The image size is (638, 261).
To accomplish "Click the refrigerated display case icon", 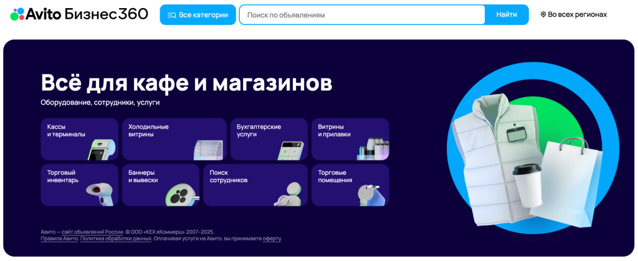I will tap(209, 150).
